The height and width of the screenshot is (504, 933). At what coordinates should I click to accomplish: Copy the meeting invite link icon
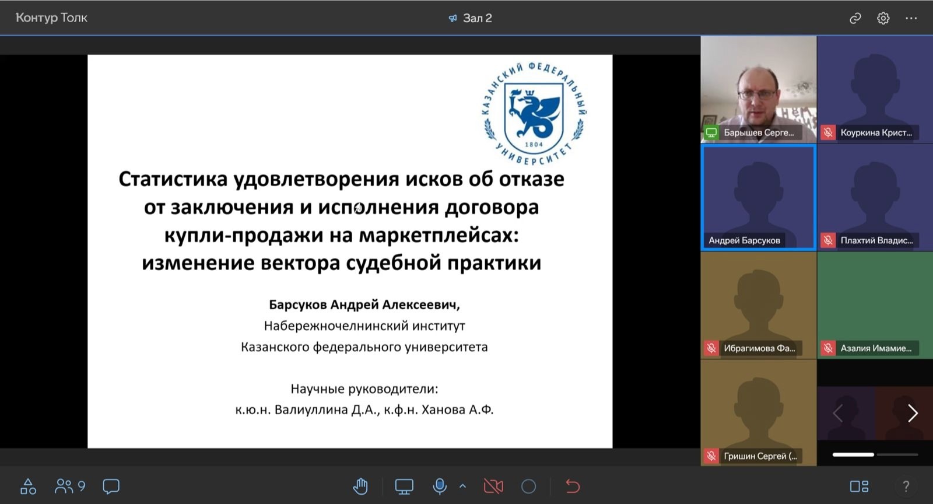coord(855,18)
